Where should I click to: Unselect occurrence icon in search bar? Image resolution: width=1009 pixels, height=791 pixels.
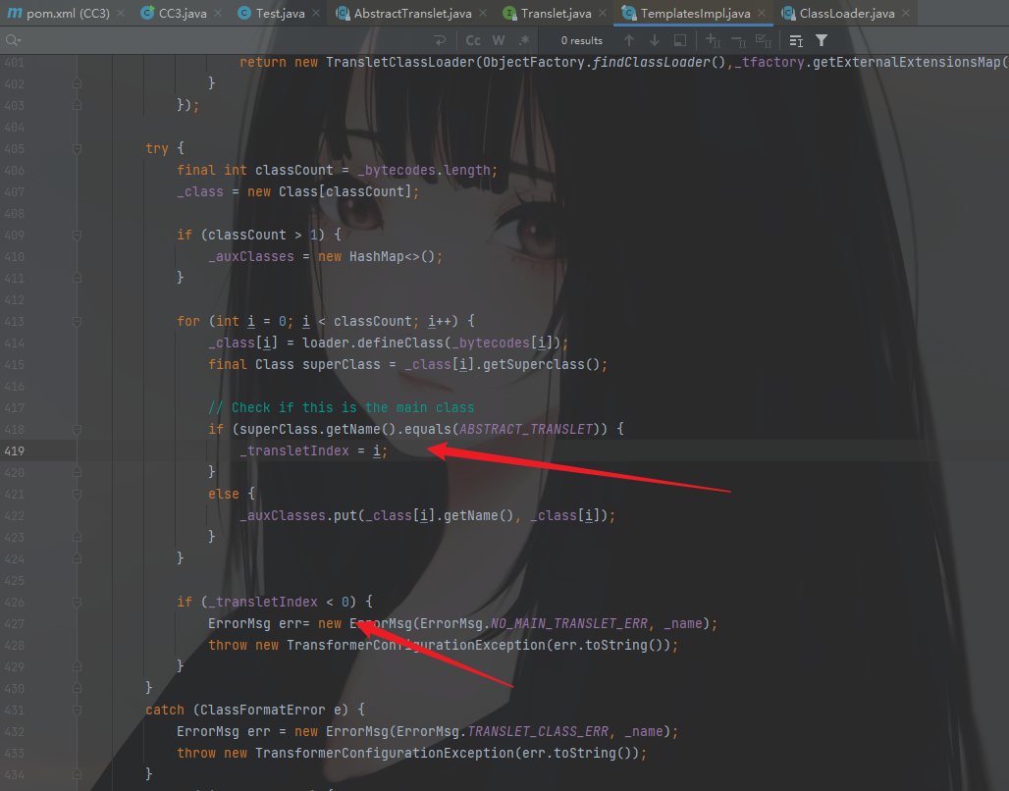point(739,40)
